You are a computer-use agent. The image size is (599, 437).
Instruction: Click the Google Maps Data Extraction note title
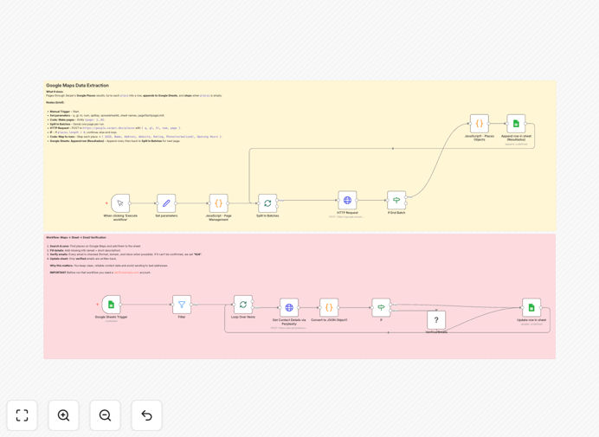click(x=78, y=85)
